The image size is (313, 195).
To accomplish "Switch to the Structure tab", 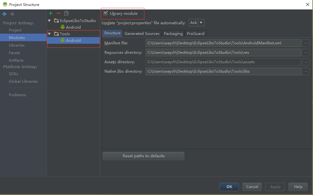I will (112, 33).
